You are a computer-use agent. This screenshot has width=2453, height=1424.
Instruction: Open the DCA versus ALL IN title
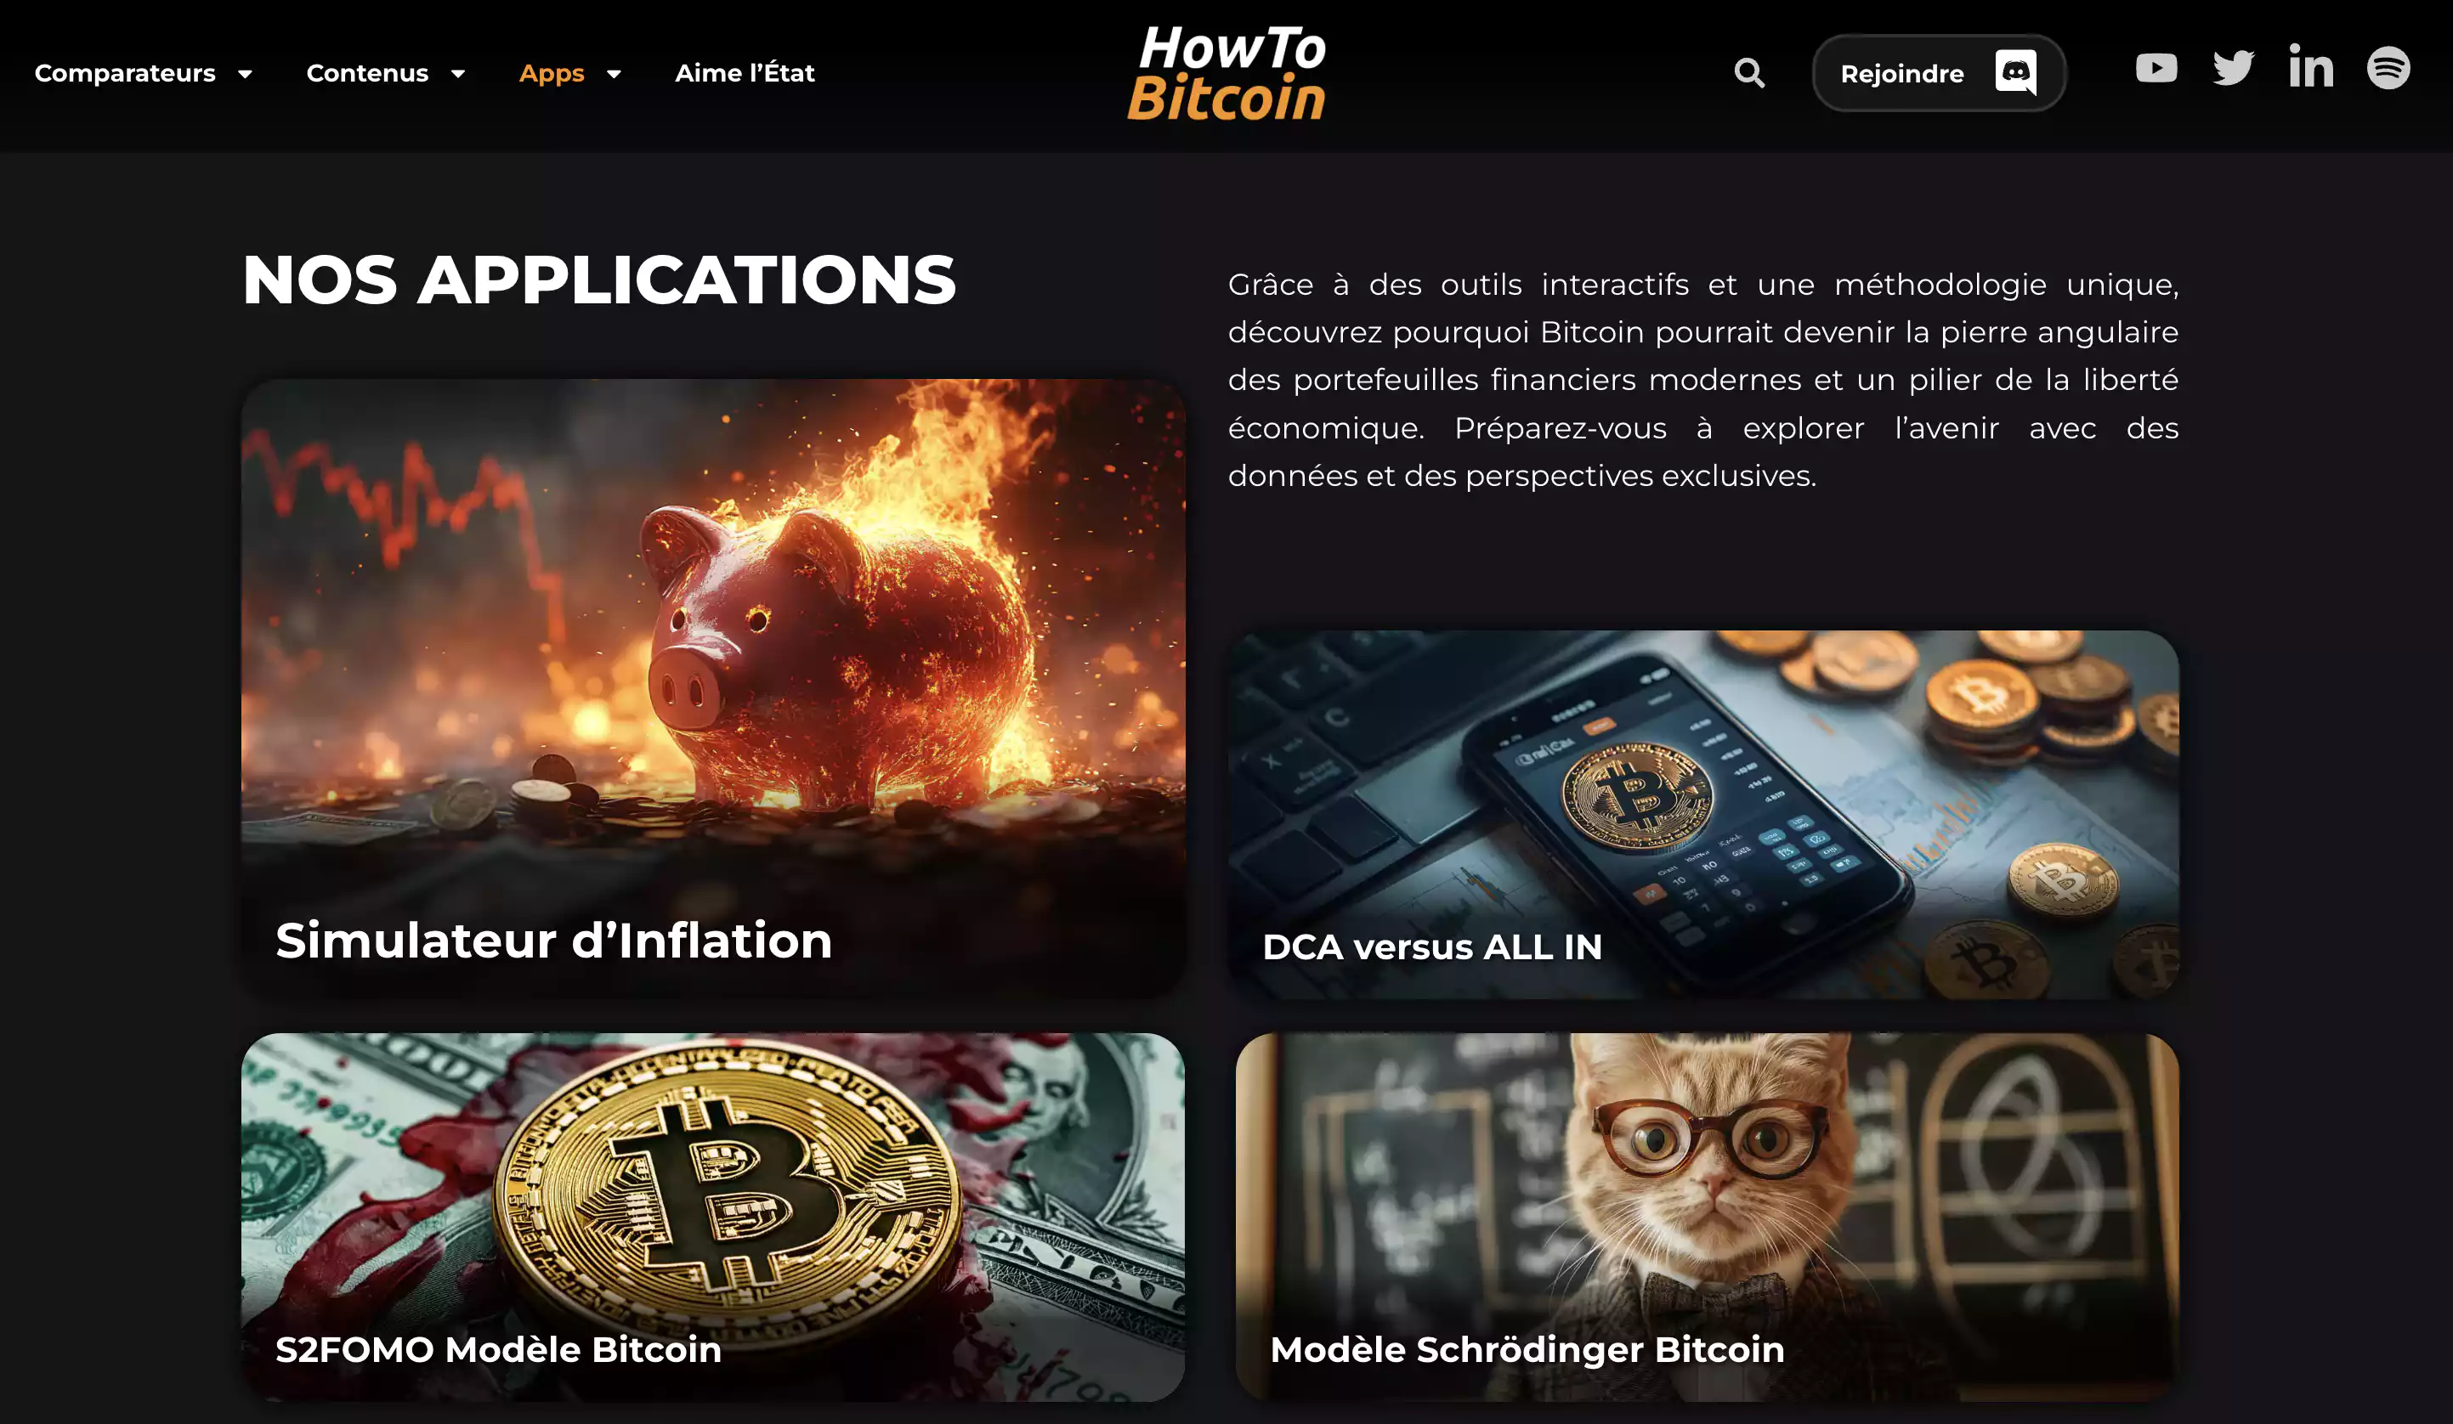(1432, 947)
